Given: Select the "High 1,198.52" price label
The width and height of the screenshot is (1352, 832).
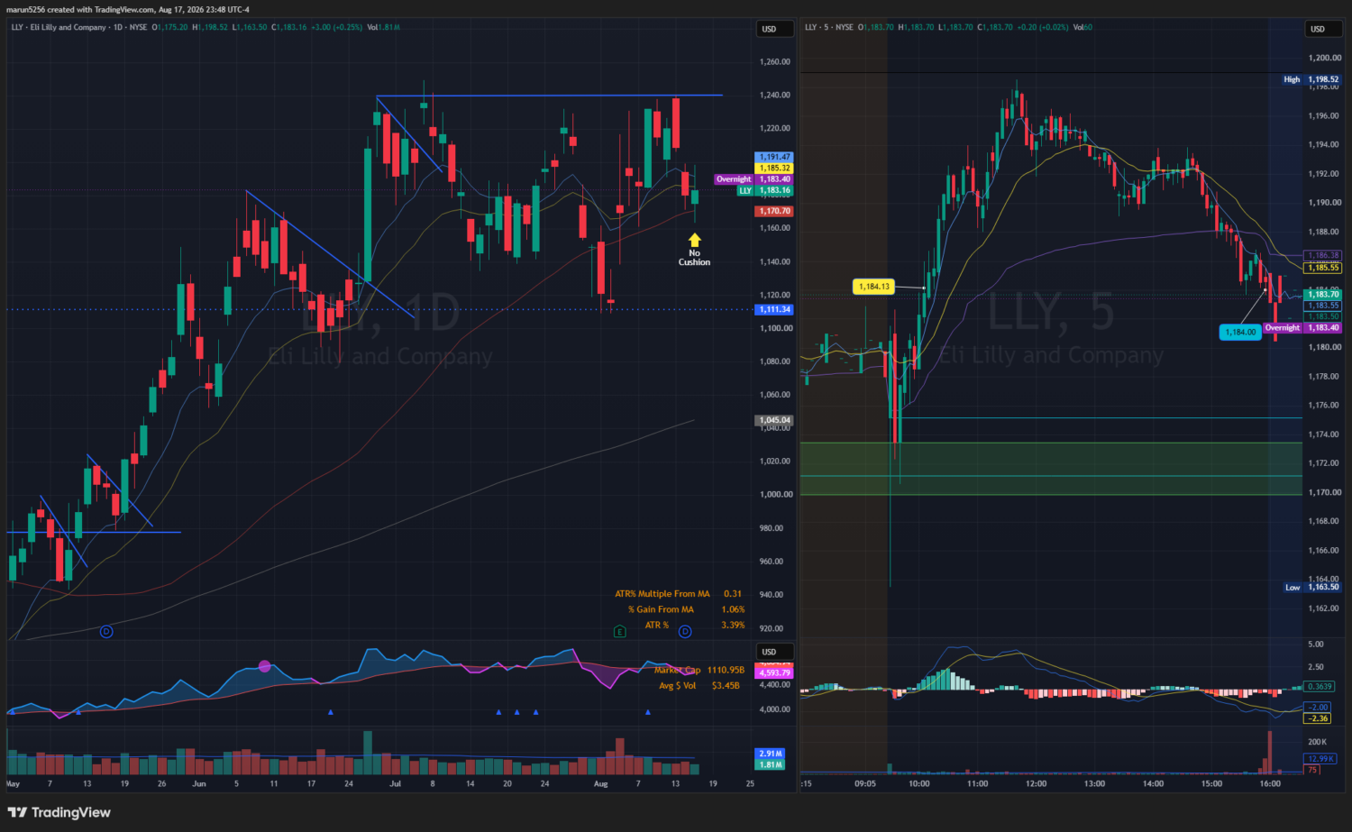Looking at the screenshot, I should pyautogui.click(x=1311, y=79).
